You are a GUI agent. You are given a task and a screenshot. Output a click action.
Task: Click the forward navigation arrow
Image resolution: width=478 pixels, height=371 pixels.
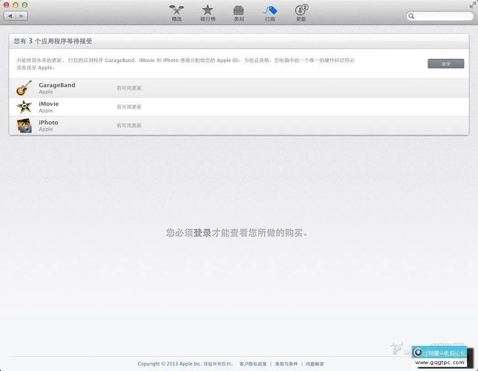point(21,15)
